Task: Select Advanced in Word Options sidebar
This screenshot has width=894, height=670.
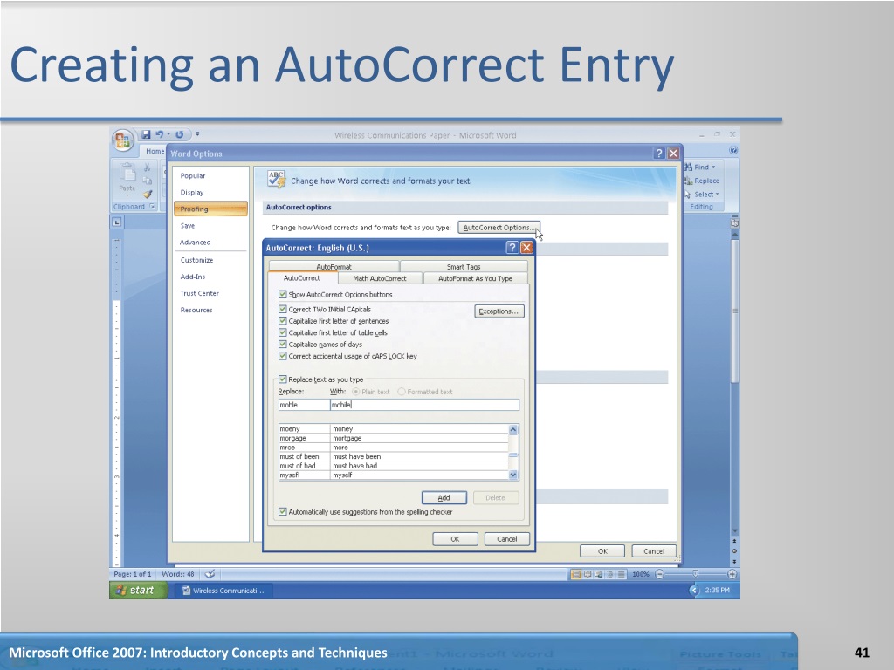Action: pyautogui.click(x=196, y=243)
